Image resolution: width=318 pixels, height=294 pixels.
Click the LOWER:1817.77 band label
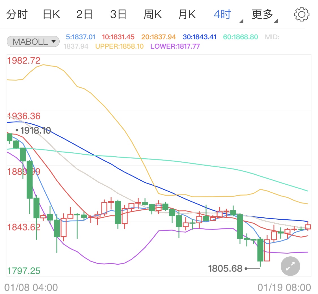coord(175,46)
